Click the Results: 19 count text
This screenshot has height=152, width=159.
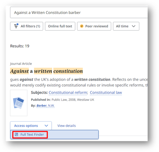click(20, 46)
